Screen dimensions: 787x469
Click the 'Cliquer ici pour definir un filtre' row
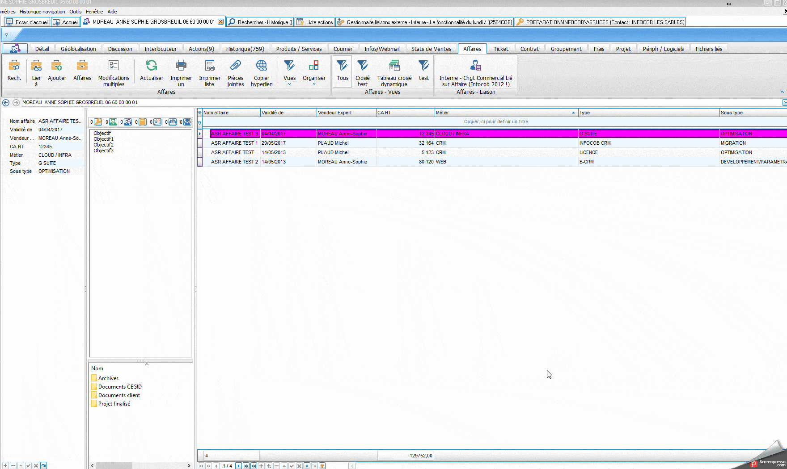coord(495,121)
